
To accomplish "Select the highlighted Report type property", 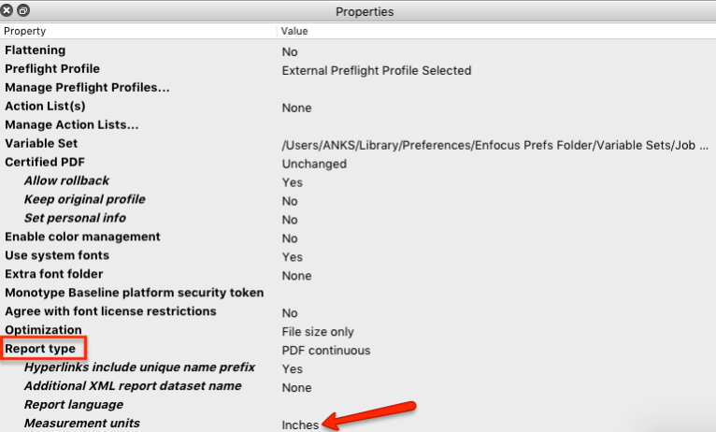I will point(40,350).
